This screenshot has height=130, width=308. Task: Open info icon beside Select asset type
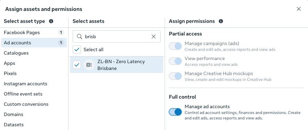[x=51, y=21]
